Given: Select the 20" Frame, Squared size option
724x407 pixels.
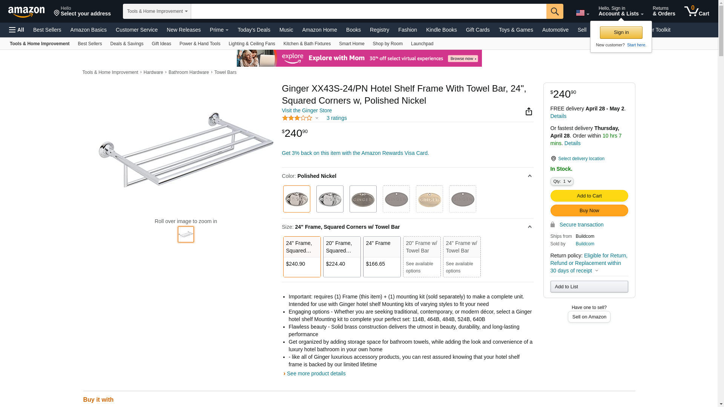Looking at the screenshot, I should [x=342, y=257].
